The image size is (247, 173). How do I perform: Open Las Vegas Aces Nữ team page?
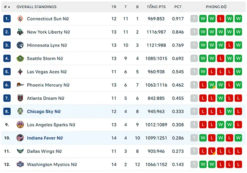pyautogui.click(x=47, y=72)
